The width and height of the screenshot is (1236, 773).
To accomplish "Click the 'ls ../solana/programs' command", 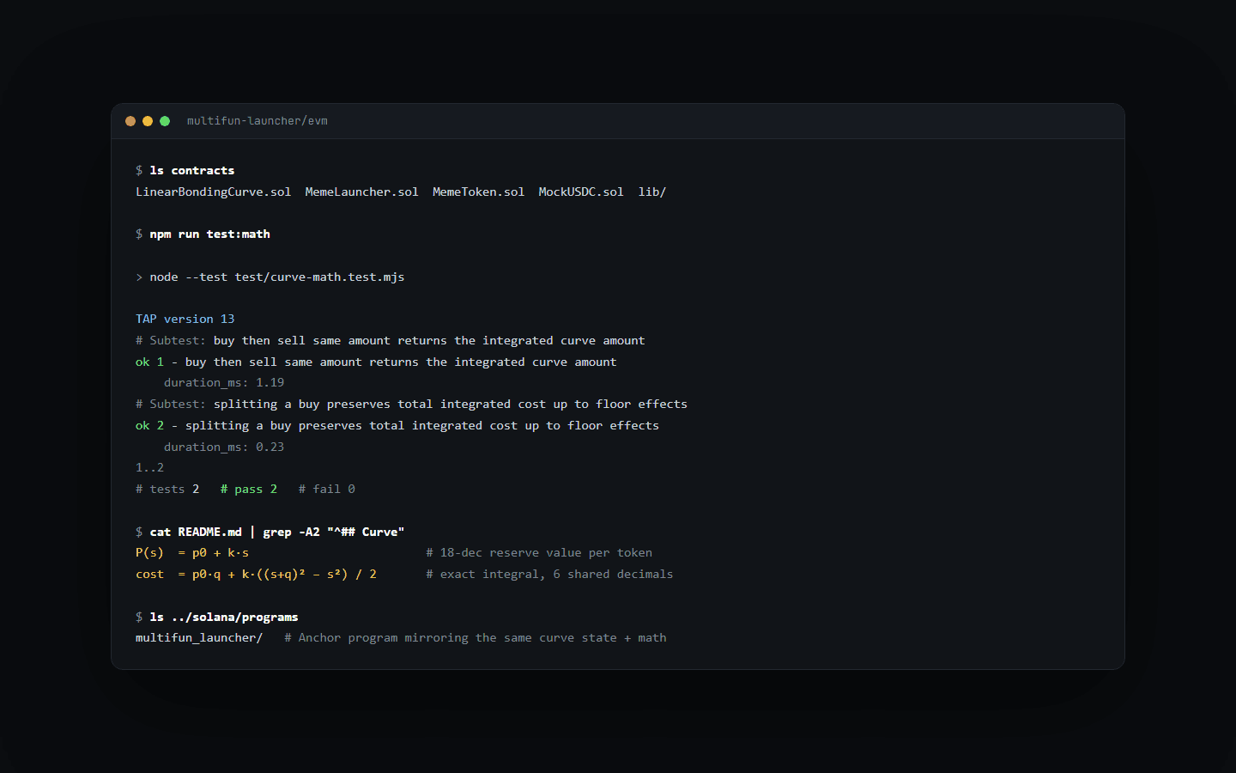I will [224, 617].
